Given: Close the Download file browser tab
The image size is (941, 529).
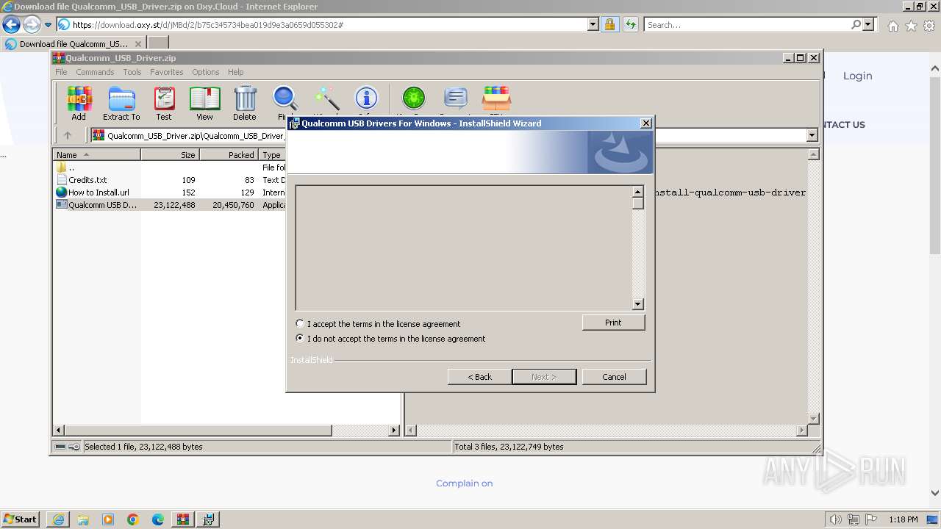Looking at the screenshot, I should 138,44.
